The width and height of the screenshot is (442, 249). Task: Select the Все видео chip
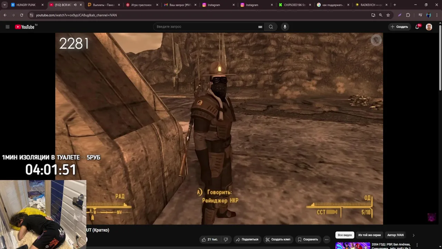(x=345, y=235)
